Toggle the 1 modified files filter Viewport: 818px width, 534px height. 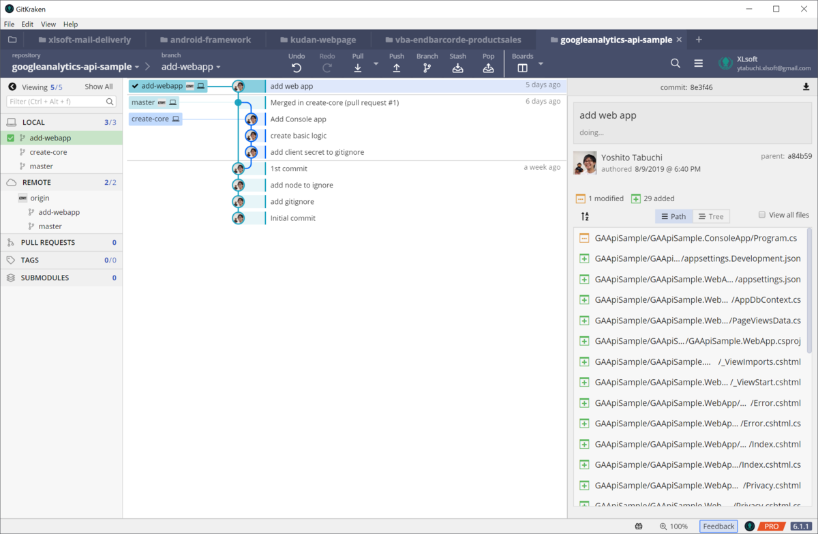[x=599, y=198]
